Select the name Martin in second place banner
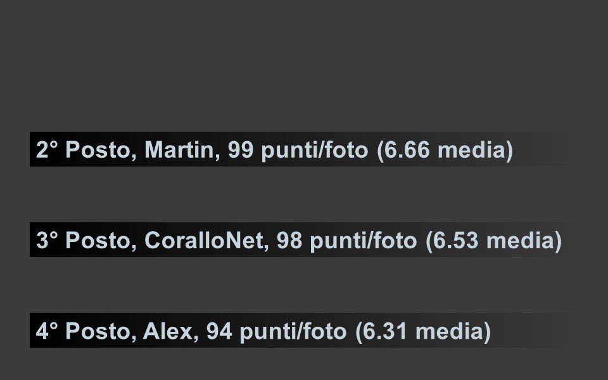The image size is (608, 380). point(179,149)
